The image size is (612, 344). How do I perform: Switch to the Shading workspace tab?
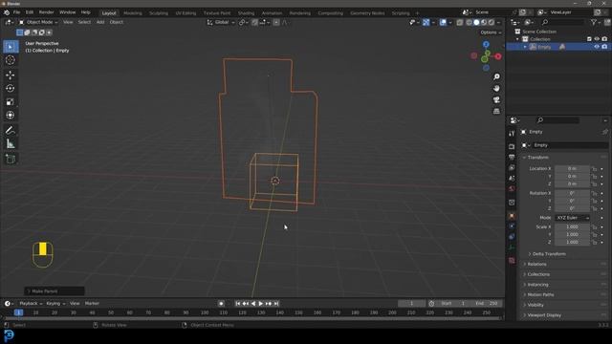coord(246,12)
